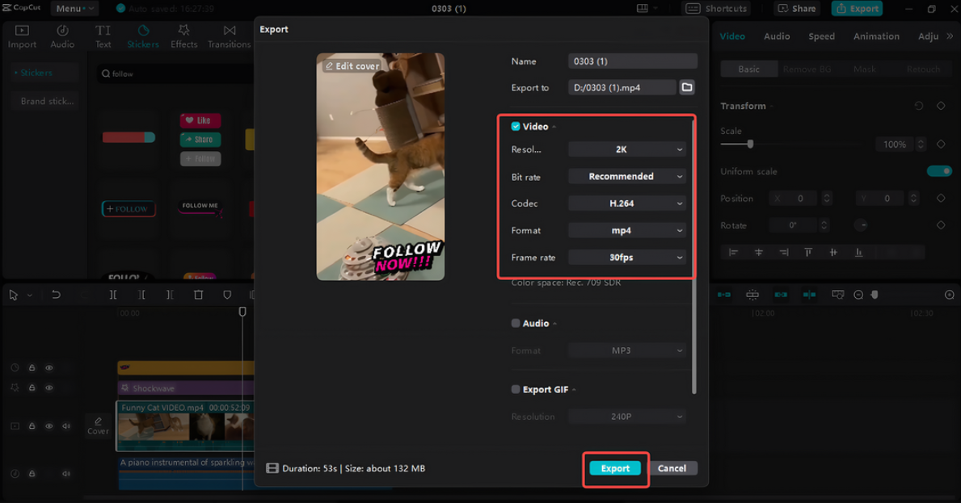Click the shield marker icon in timeline toolbar
Screen dimensions: 961x503
tap(227, 295)
